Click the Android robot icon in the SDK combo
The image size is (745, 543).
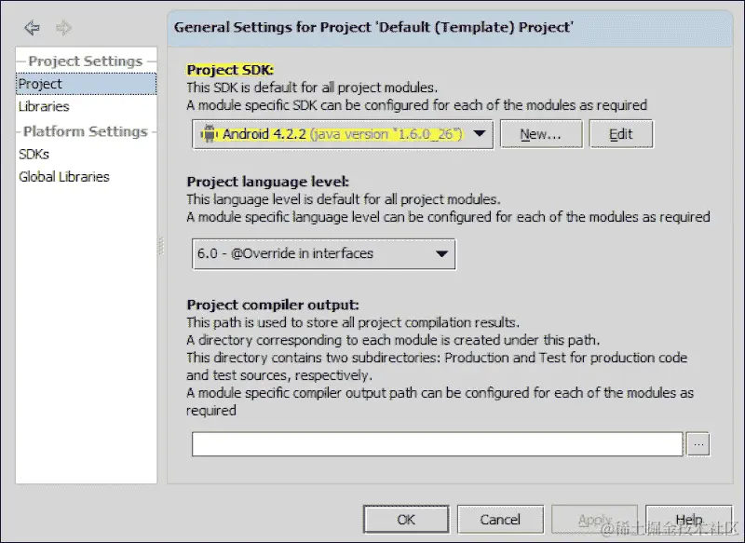click(x=209, y=134)
